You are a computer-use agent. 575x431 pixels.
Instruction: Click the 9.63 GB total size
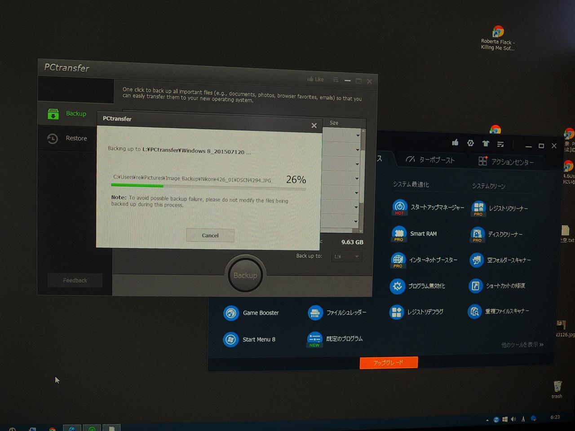click(352, 242)
